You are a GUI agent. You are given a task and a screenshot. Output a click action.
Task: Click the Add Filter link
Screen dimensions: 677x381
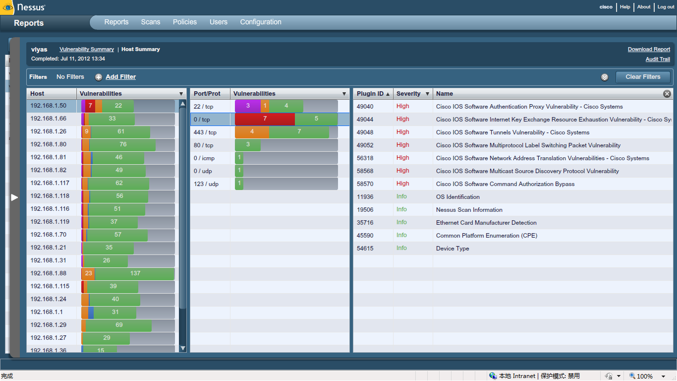click(x=120, y=77)
